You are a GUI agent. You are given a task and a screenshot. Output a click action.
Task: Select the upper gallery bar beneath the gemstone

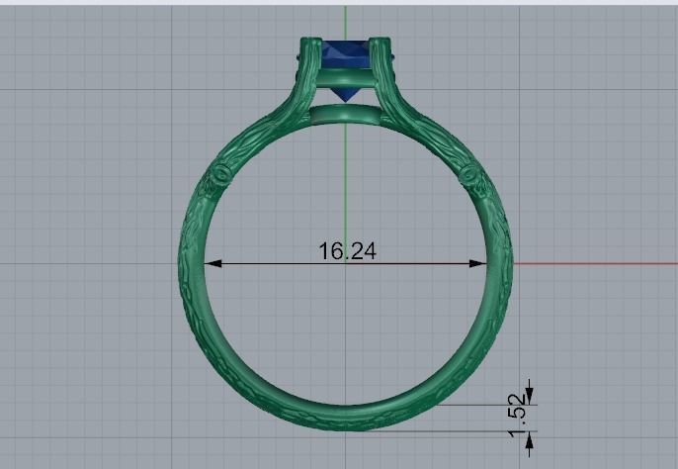(x=346, y=79)
